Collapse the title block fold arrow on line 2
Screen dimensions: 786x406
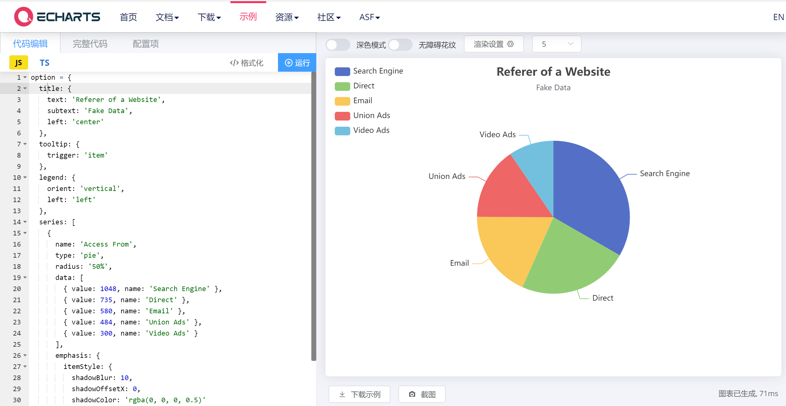pyautogui.click(x=25, y=88)
